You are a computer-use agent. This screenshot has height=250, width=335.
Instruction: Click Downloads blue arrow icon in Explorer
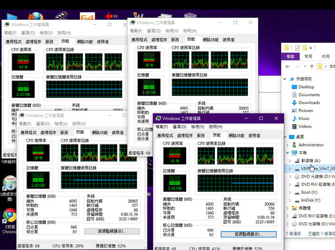(294, 103)
